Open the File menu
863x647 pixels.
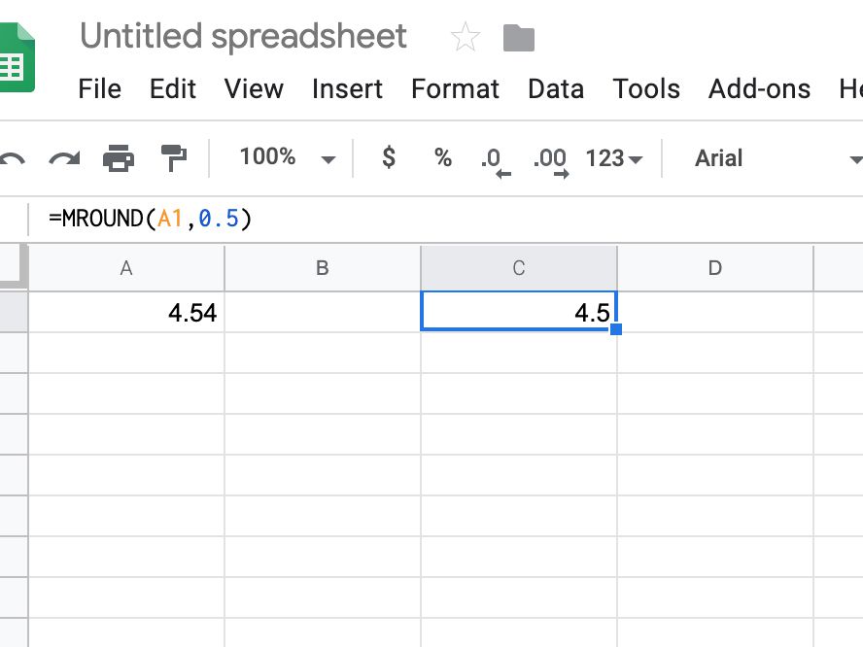pyautogui.click(x=99, y=89)
